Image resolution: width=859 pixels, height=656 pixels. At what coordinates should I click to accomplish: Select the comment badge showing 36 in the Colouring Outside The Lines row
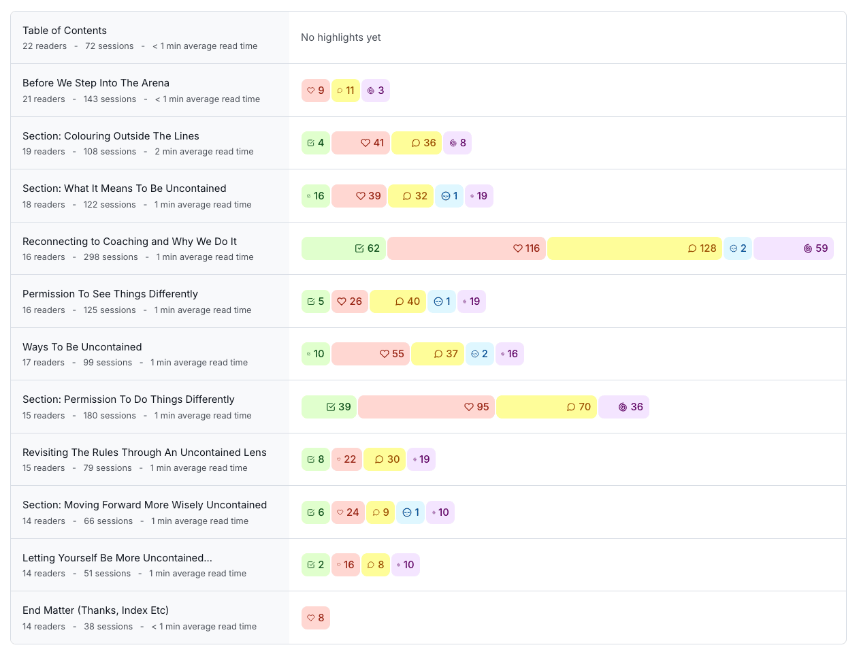[417, 143]
